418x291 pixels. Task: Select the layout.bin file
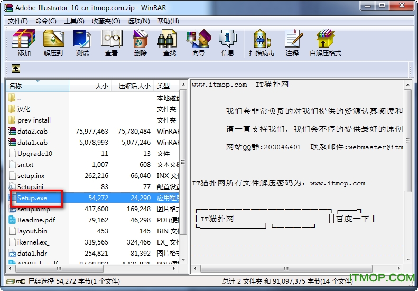pyautogui.click(x=92, y=231)
